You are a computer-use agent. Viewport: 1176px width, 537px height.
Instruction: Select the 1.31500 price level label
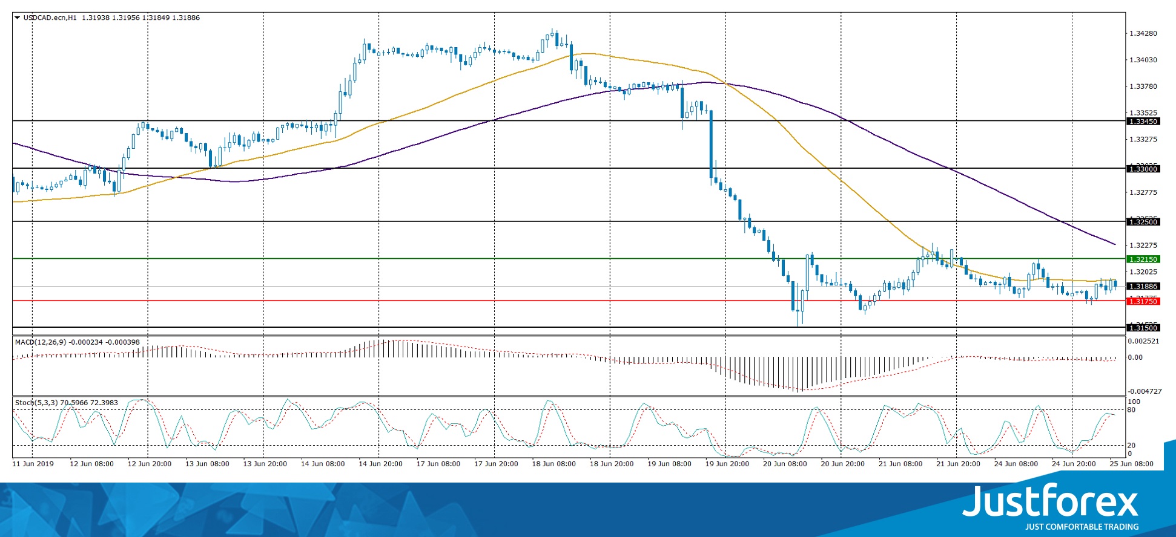1143,328
